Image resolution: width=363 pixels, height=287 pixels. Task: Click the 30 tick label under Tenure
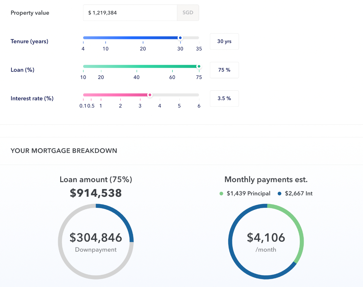pos(180,49)
